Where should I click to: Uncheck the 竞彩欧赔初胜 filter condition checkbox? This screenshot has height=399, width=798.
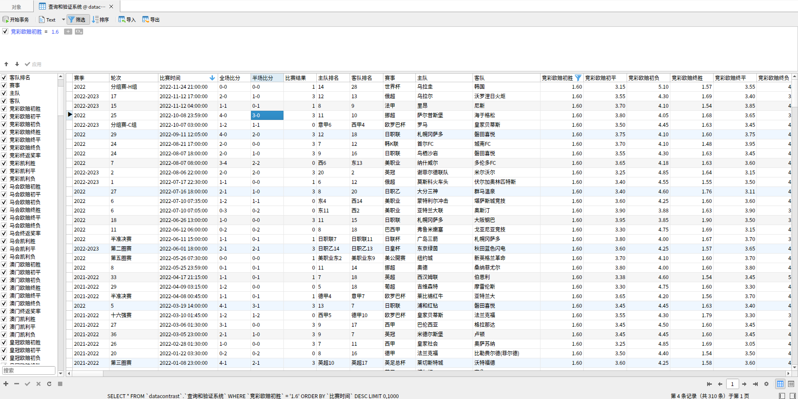pyautogui.click(x=5, y=32)
